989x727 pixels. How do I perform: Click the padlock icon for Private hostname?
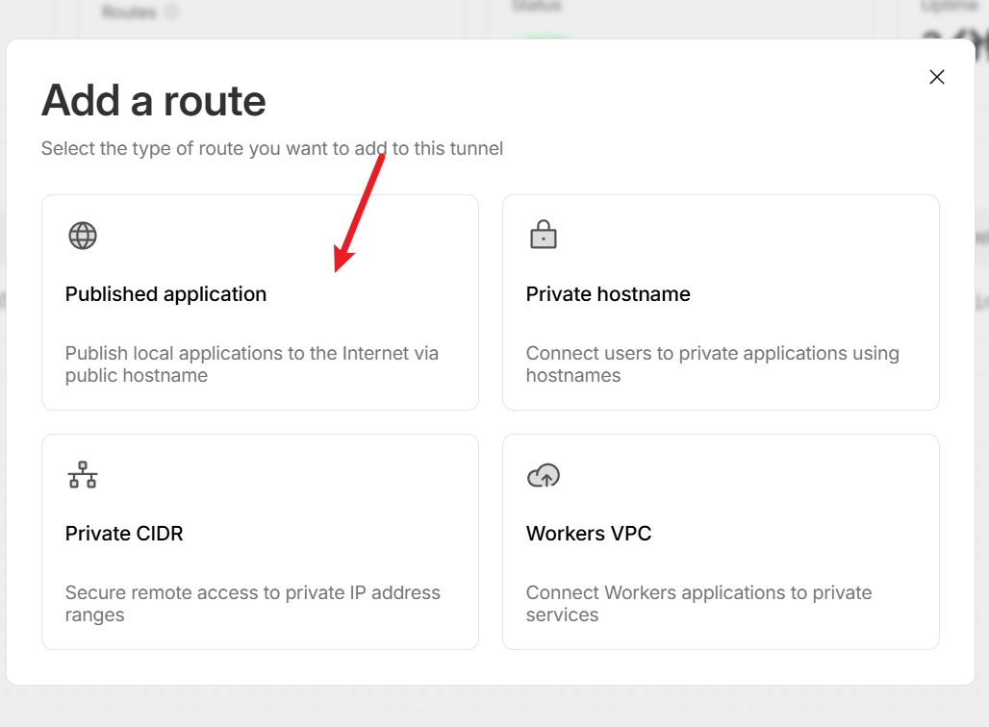pyautogui.click(x=544, y=235)
